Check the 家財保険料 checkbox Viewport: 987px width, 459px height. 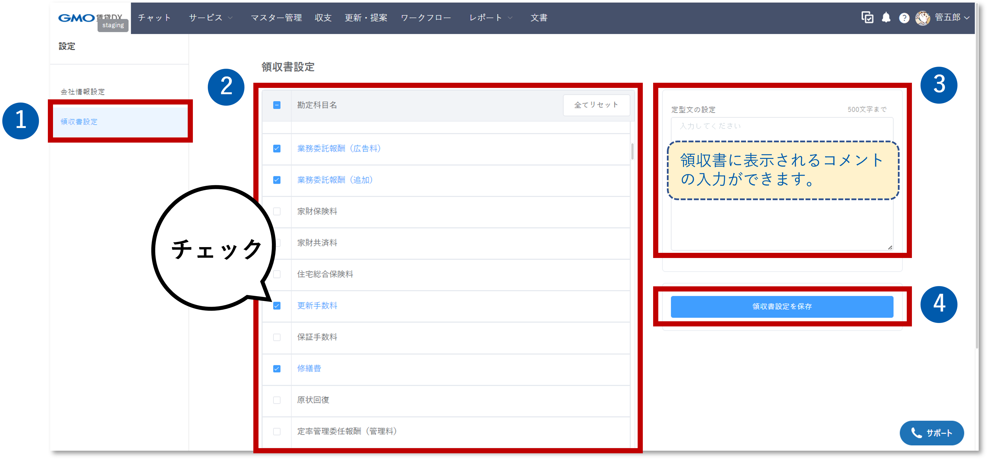[x=277, y=212]
